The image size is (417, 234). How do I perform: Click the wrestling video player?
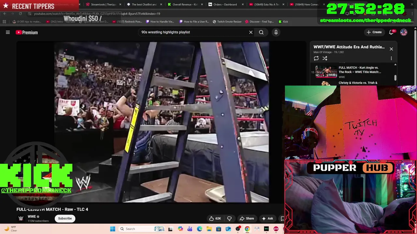click(x=162, y=122)
